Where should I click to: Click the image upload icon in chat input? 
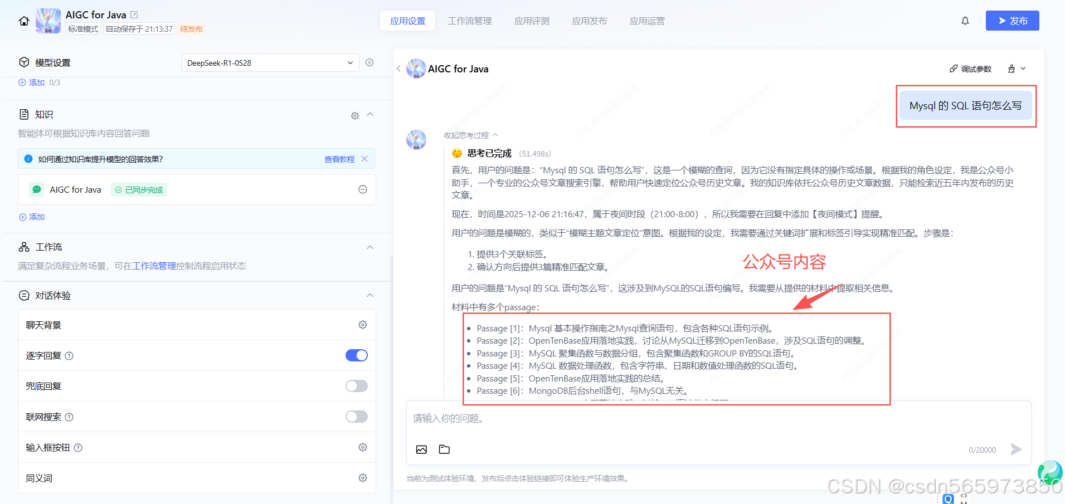coord(422,449)
